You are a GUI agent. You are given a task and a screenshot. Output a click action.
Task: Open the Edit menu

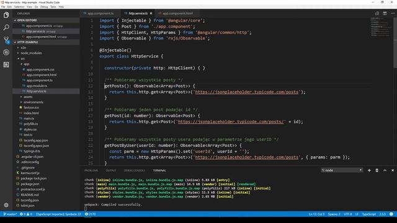(9, 7)
